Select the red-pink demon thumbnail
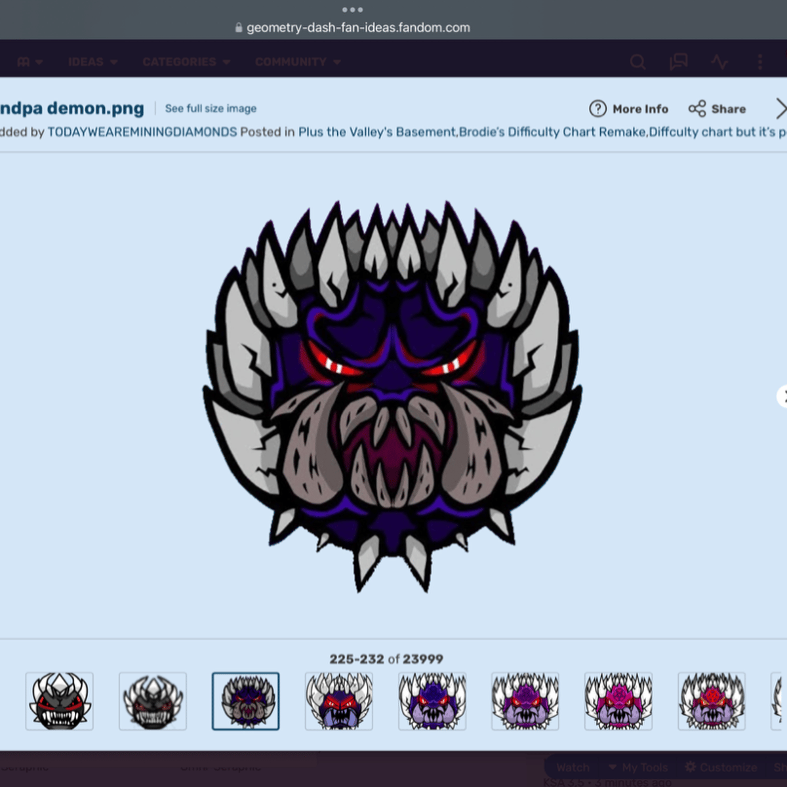Image resolution: width=787 pixels, height=787 pixels. click(x=712, y=701)
